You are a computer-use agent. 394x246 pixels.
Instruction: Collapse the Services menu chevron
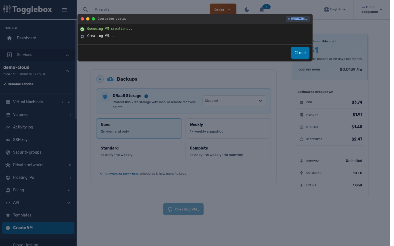[67, 55]
